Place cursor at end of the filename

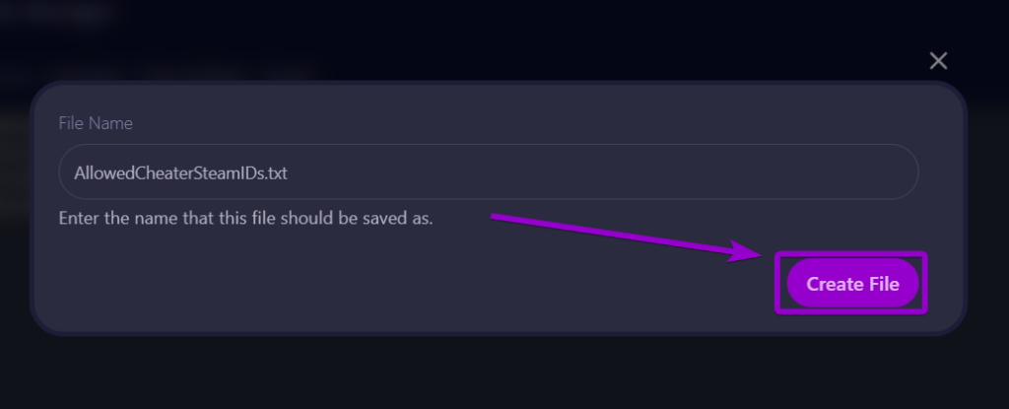289,172
